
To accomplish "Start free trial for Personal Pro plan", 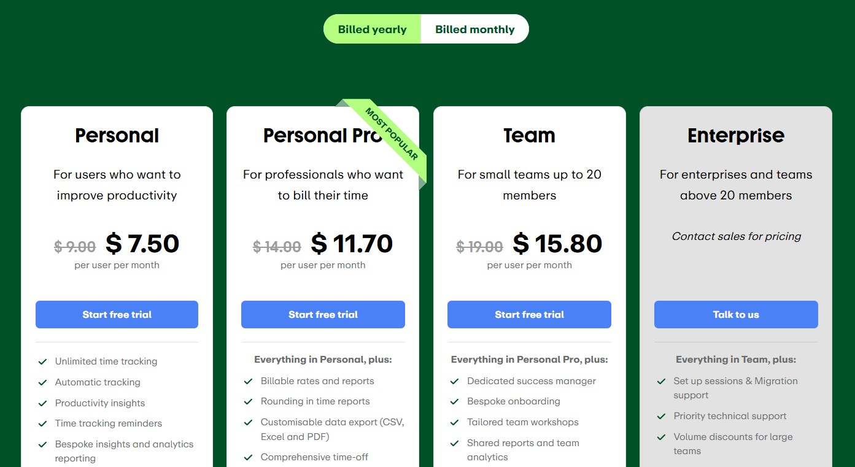I will click(x=323, y=314).
